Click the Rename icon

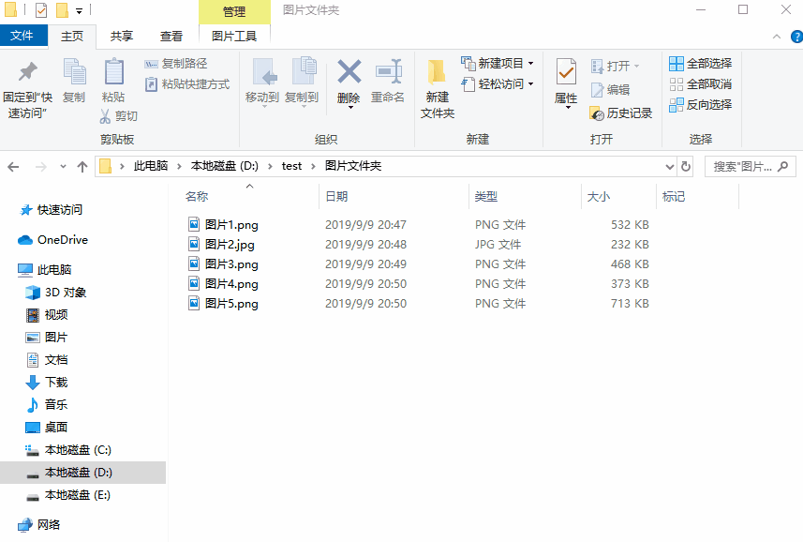coord(388,71)
